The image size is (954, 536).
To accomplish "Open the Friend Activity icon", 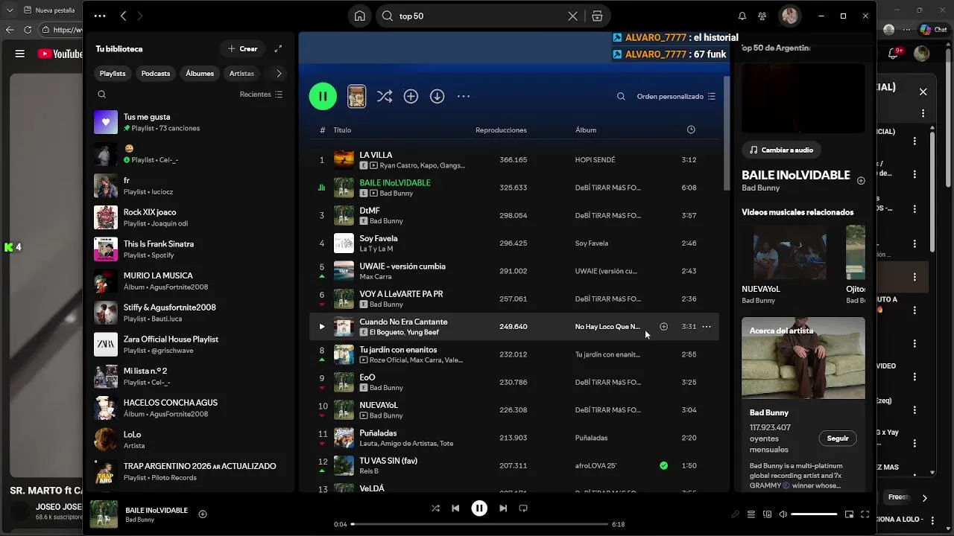I will [762, 16].
